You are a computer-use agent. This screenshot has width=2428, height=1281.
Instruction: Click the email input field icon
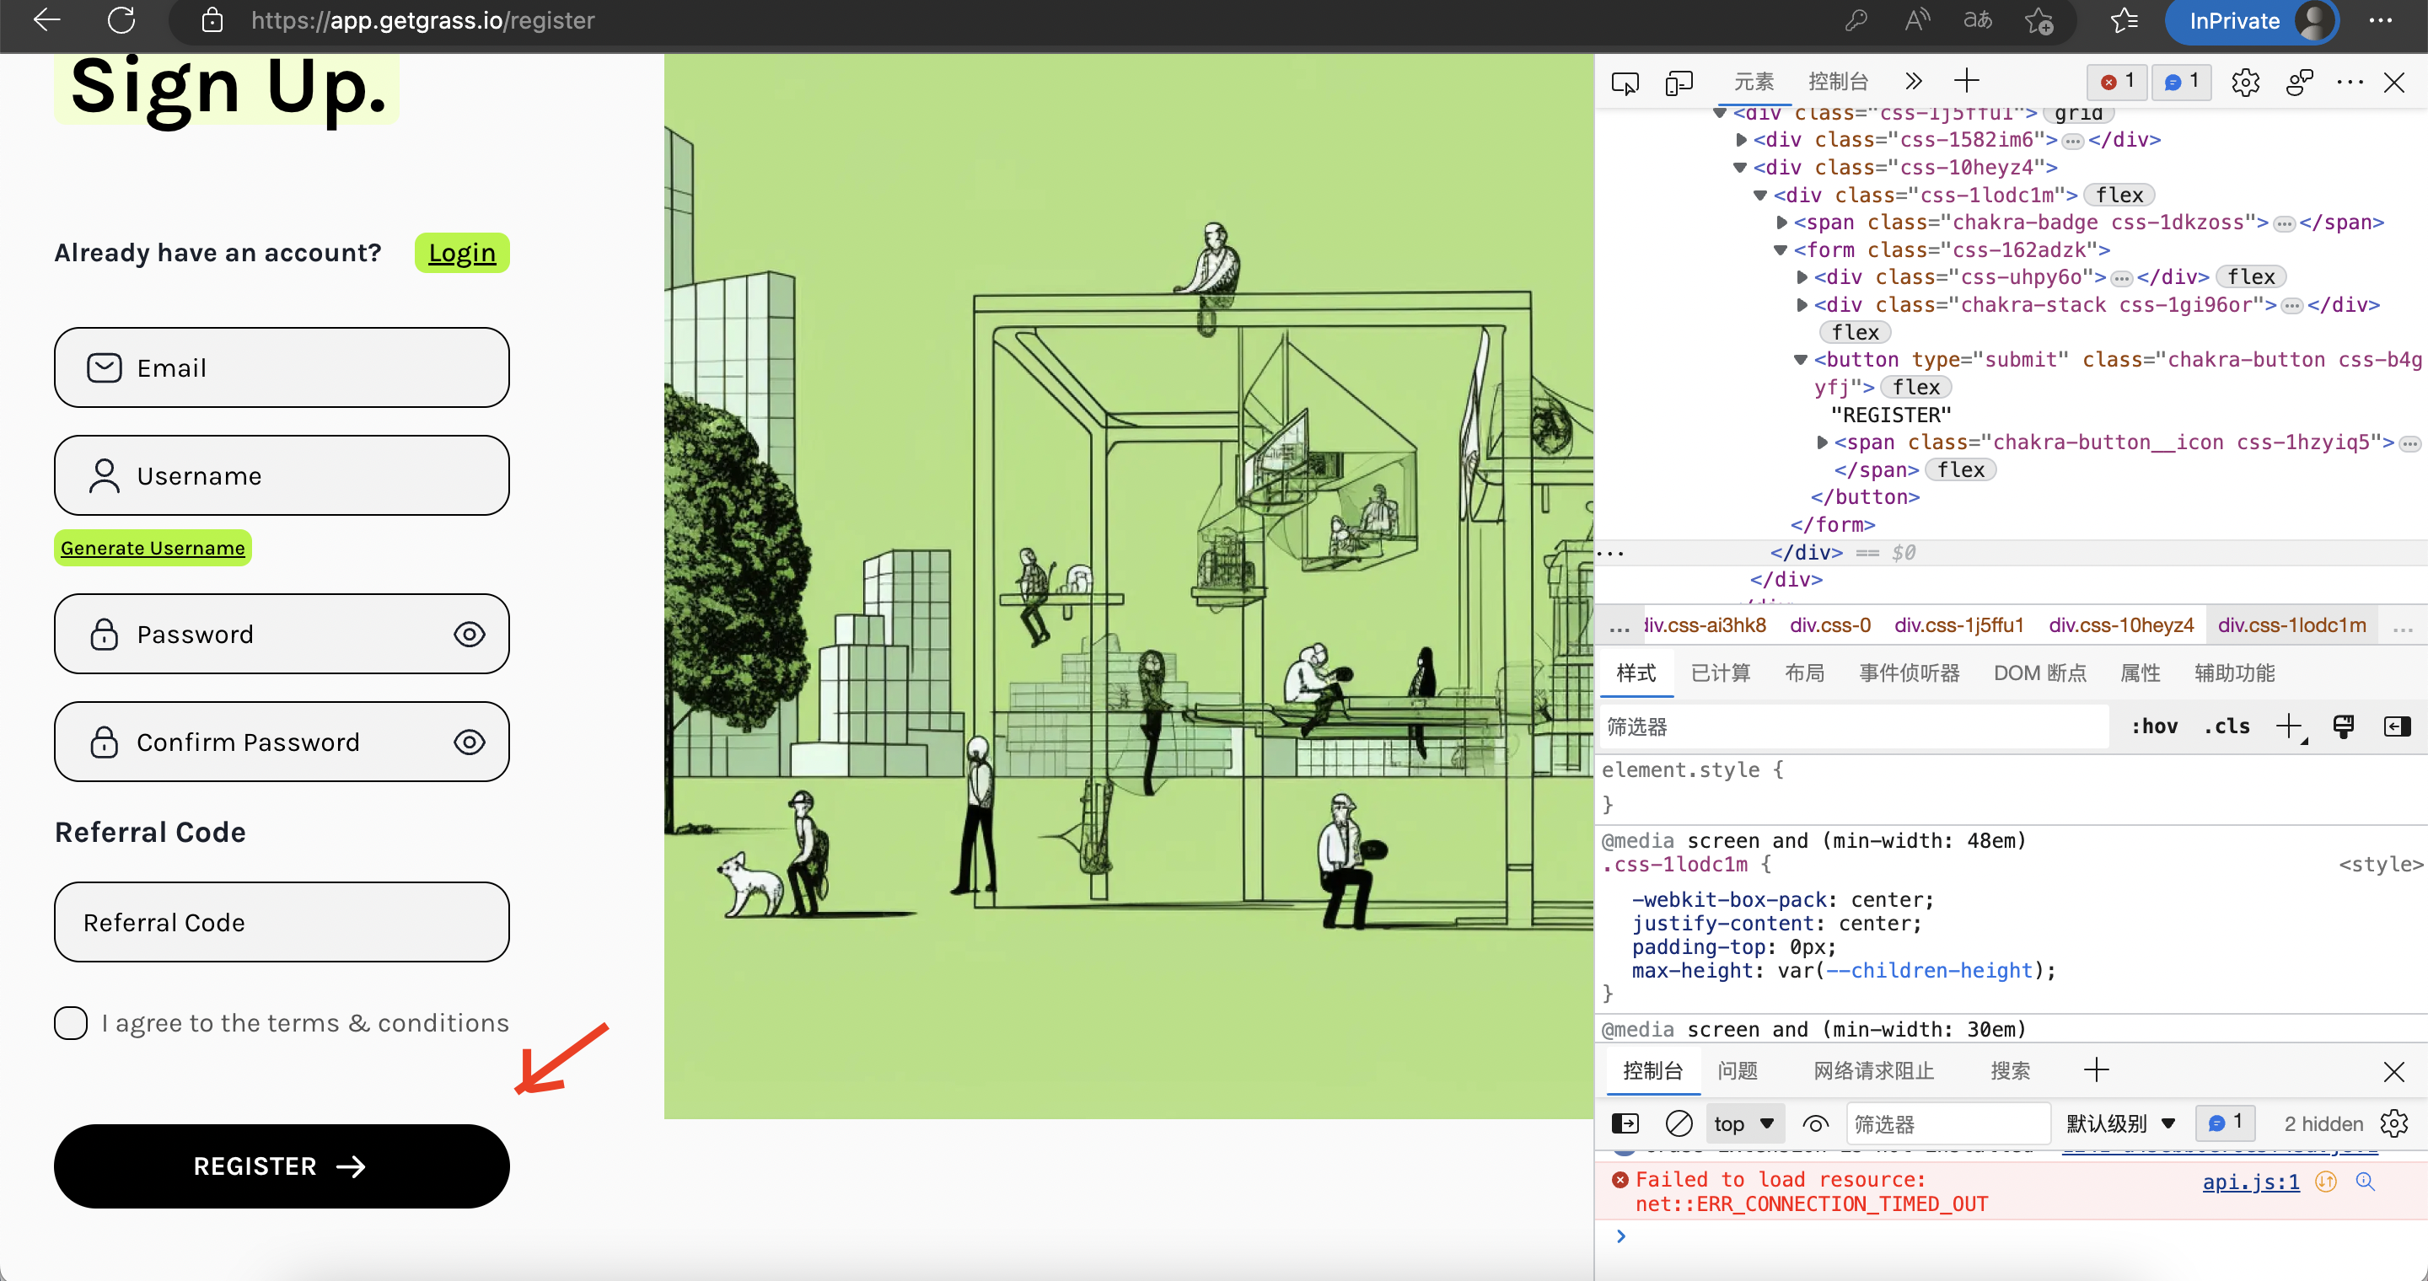pyautogui.click(x=103, y=367)
